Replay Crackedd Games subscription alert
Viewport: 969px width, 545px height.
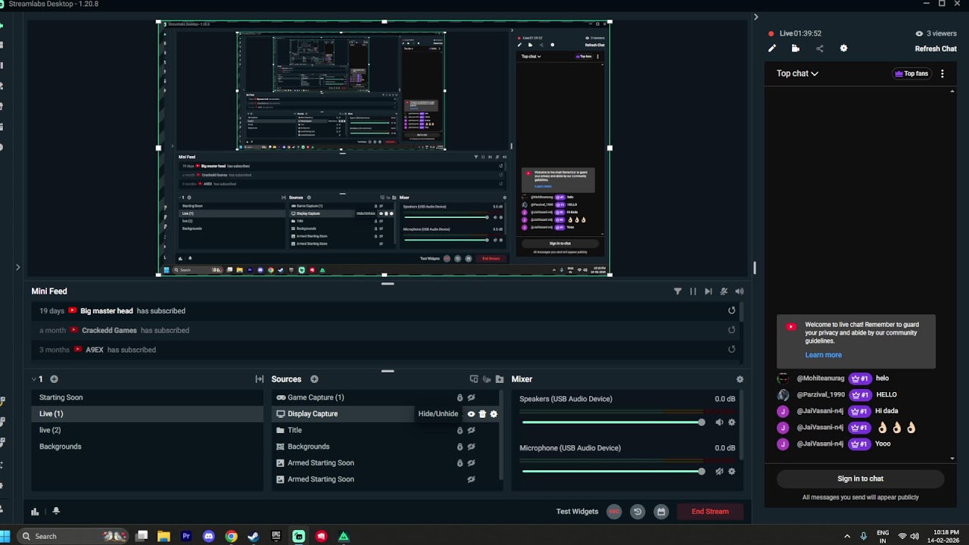[731, 330]
